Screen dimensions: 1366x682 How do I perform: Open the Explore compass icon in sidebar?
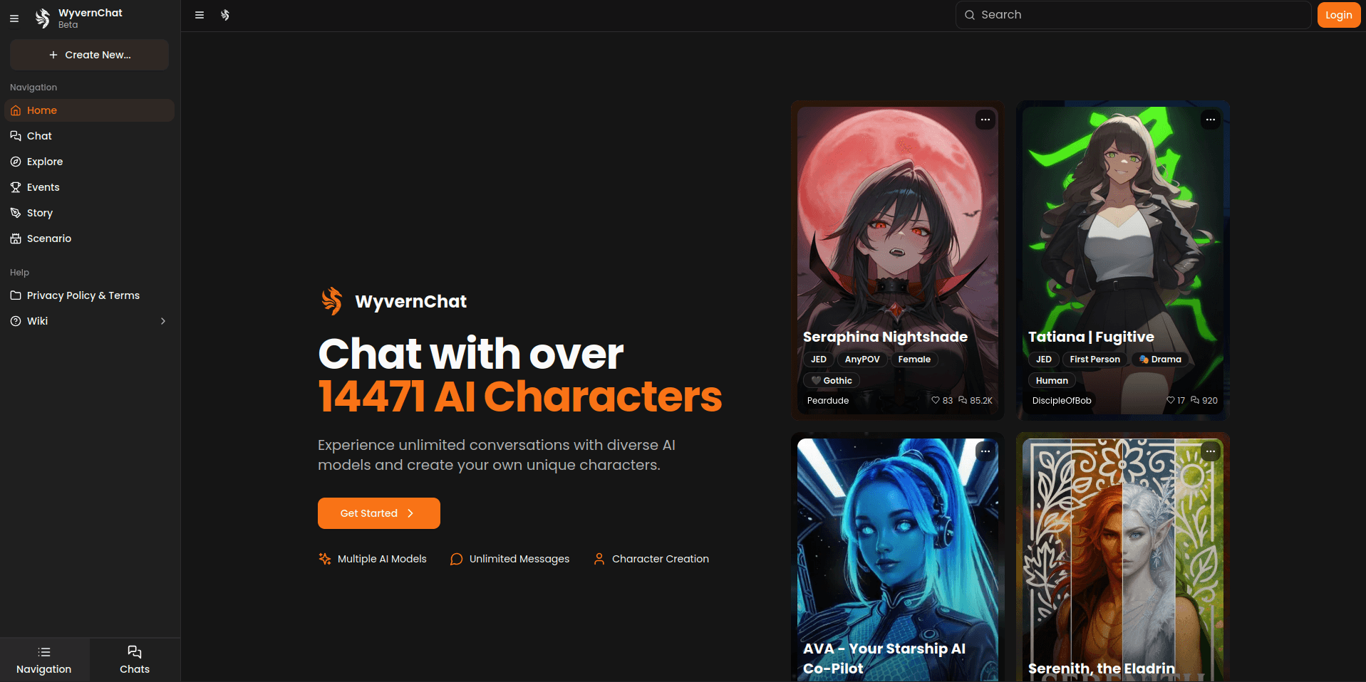coord(16,162)
